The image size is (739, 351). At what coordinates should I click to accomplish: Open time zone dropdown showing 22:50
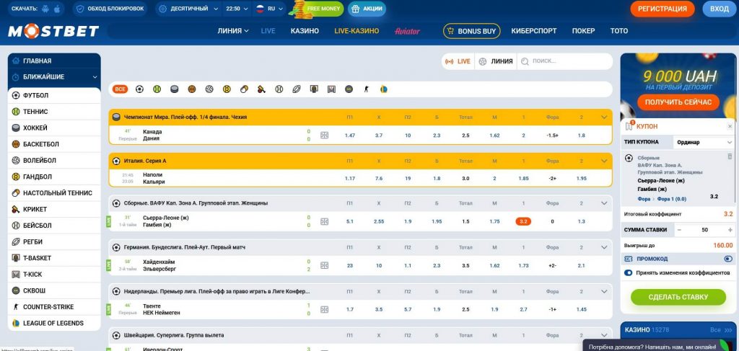(x=237, y=9)
